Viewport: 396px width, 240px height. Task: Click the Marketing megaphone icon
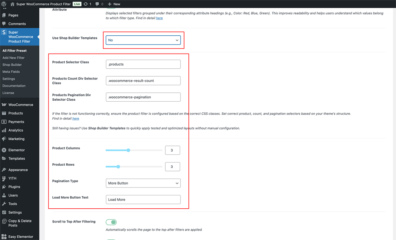point(4,139)
